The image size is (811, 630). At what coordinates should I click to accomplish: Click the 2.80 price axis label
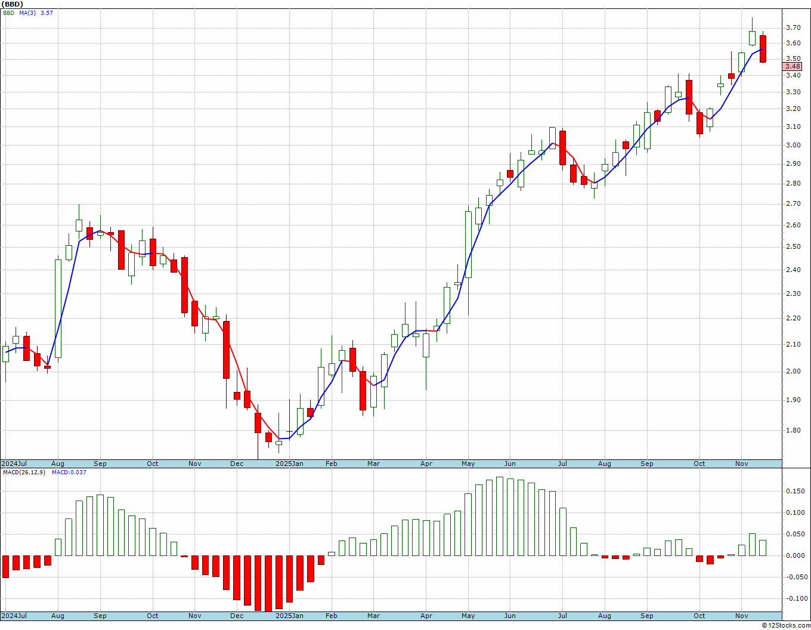coord(793,183)
